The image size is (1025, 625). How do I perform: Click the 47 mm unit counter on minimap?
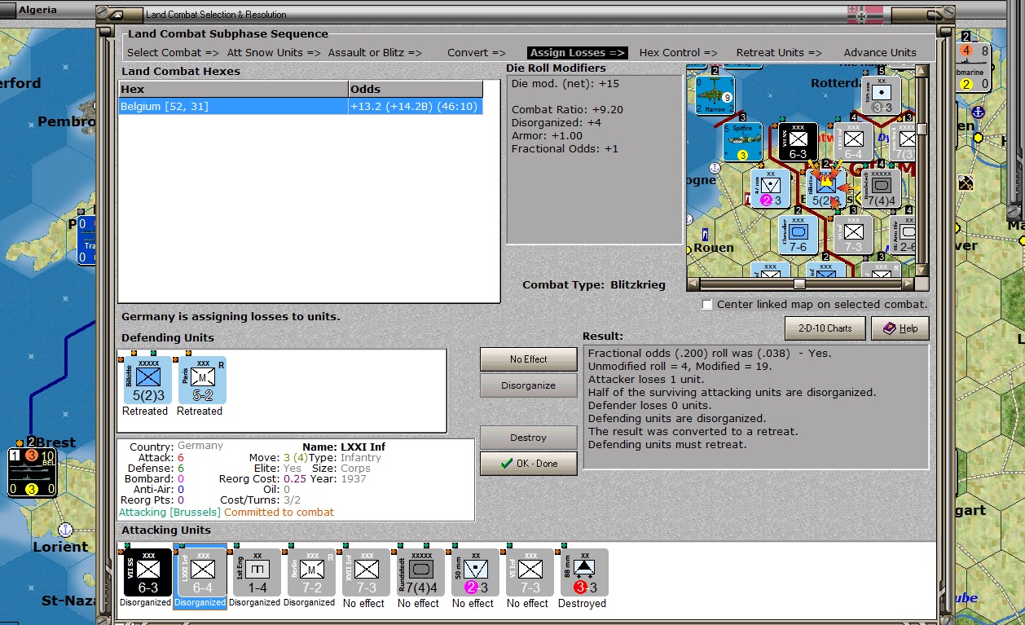771,188
